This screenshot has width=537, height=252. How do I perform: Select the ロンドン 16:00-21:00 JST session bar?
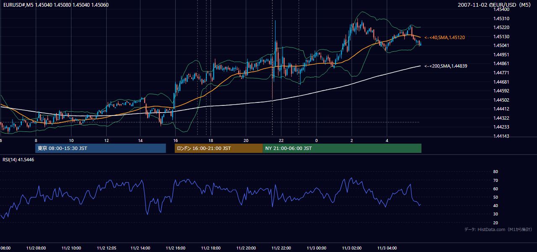tap(218, 148)
